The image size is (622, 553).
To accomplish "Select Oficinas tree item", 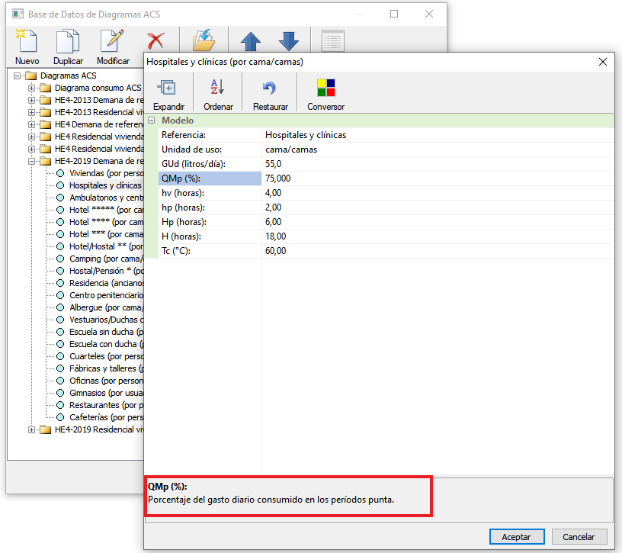I will point(106,381).
